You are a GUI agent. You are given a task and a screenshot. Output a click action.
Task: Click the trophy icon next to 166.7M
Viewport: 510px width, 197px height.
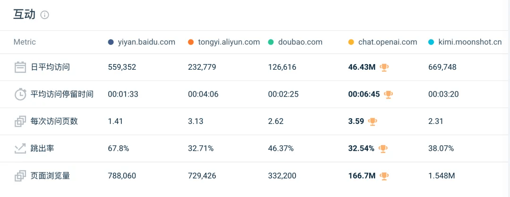[385, 176]
